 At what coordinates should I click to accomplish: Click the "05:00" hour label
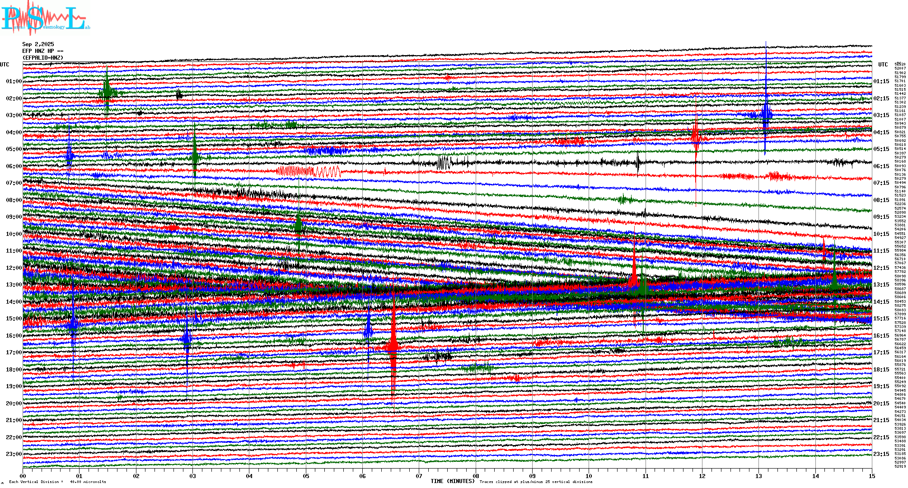(x=14, y=149)
